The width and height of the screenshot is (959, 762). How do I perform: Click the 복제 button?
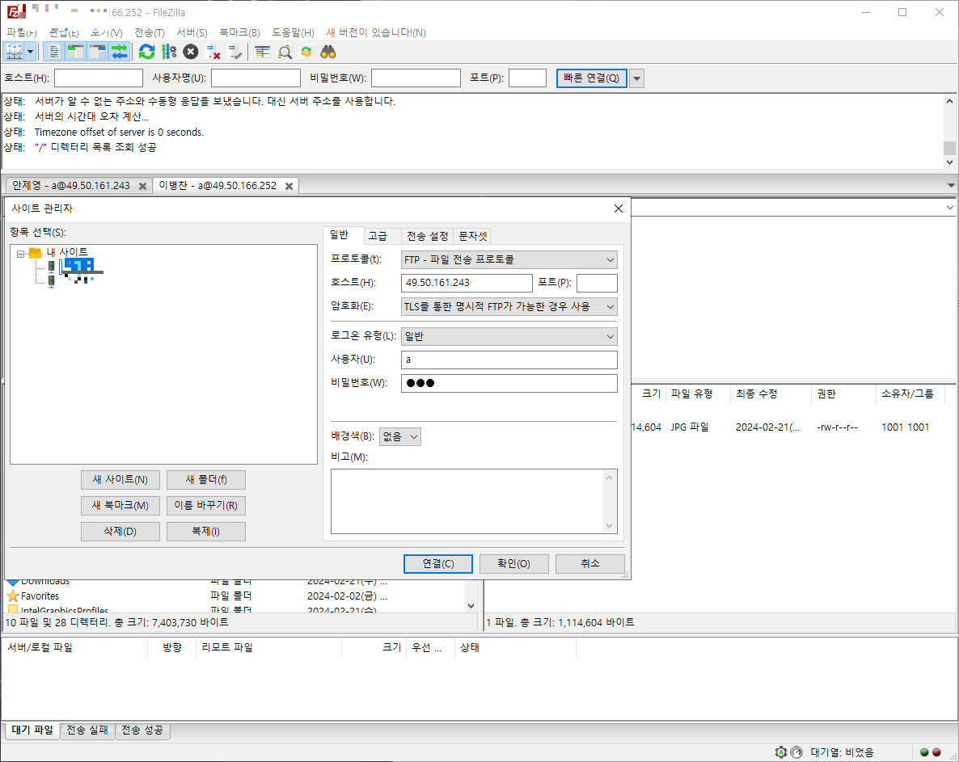coord(206,531)
